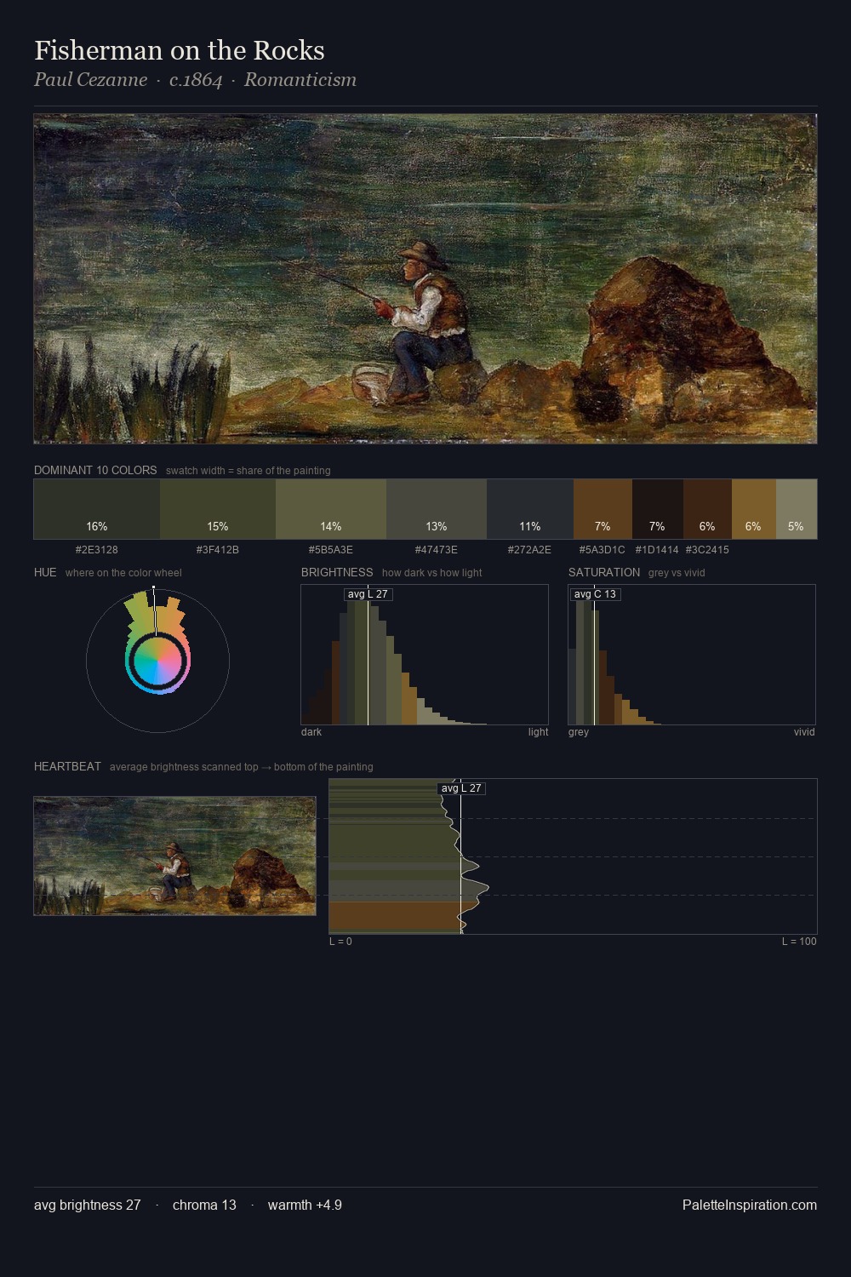Click the heartbeat brightness scan chart
The height and width of the screenshot is (1277, 851).
click(x=573, y=856)
